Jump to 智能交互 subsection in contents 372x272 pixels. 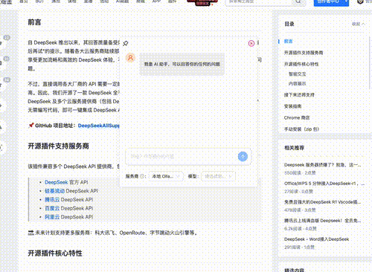pos(298,74)
